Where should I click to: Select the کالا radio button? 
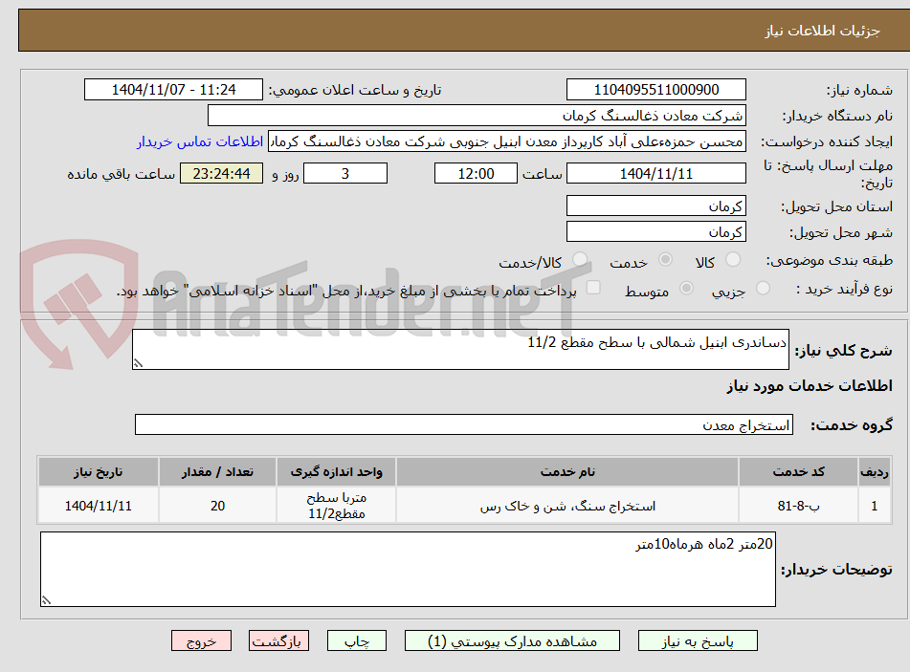(x=733, y=260)
